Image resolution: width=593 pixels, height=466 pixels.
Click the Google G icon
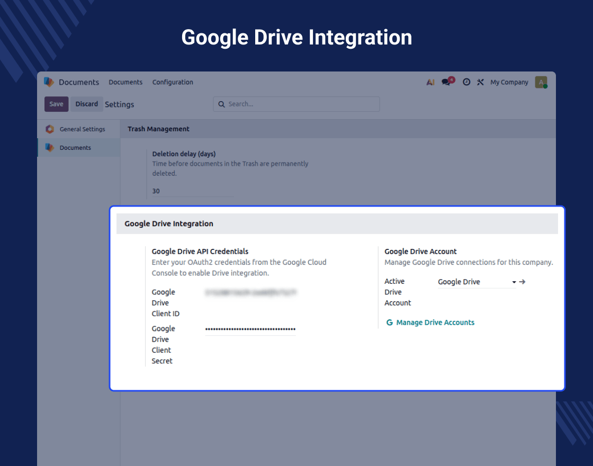point(389,322)
